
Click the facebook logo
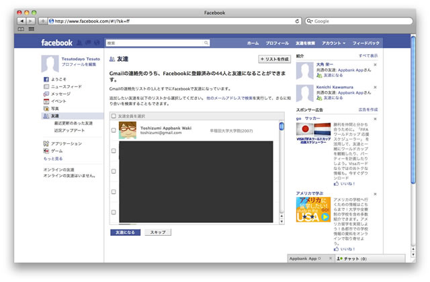click(56, 43)
